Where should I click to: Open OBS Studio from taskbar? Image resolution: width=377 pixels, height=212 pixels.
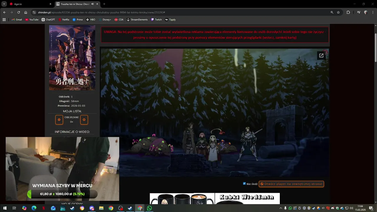120,208
